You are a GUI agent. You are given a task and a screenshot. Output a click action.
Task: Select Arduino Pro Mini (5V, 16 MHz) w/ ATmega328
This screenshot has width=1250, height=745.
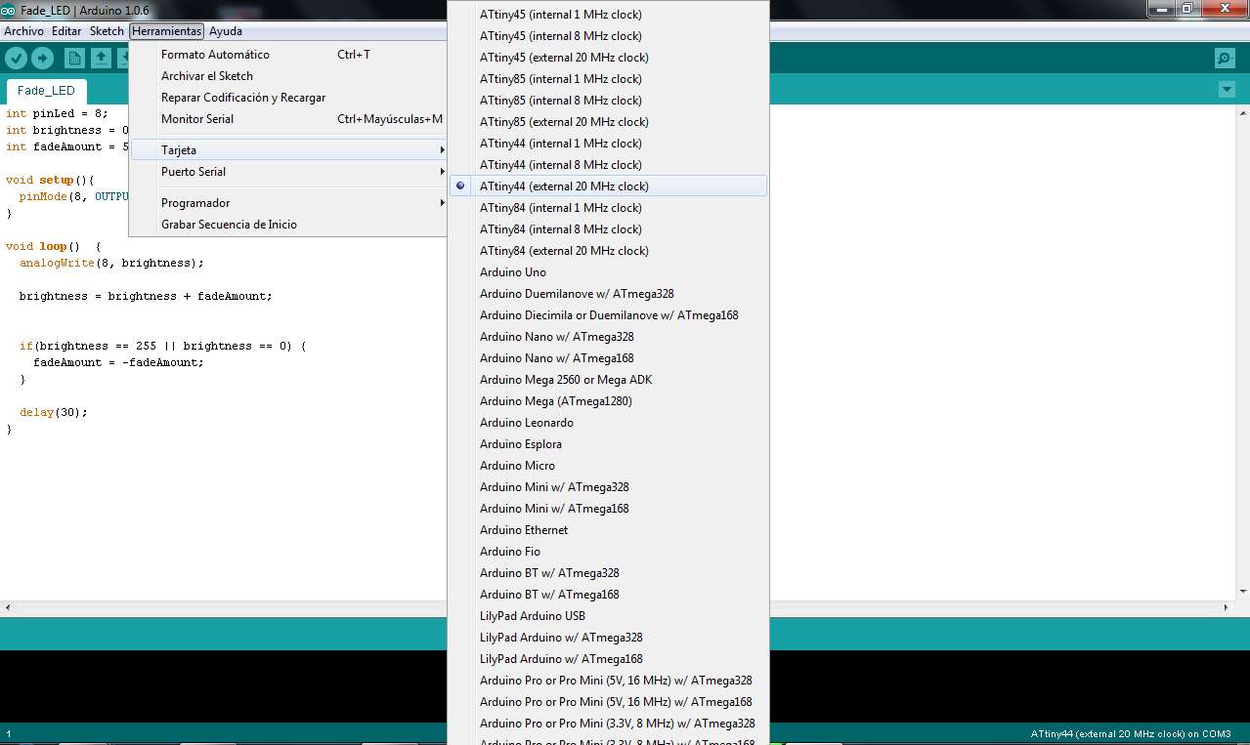click(608, 681)
